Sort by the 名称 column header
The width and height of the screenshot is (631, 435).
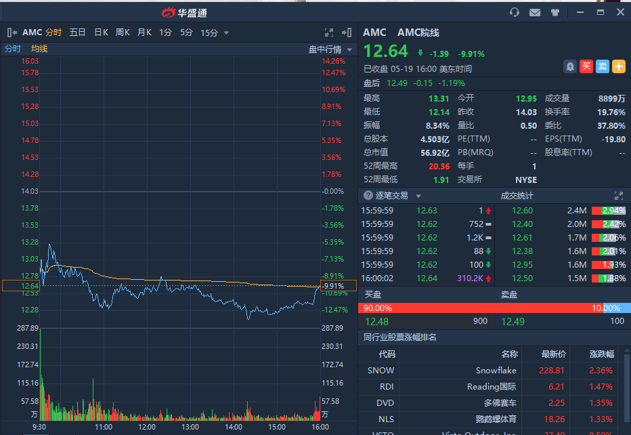[509, 354]
